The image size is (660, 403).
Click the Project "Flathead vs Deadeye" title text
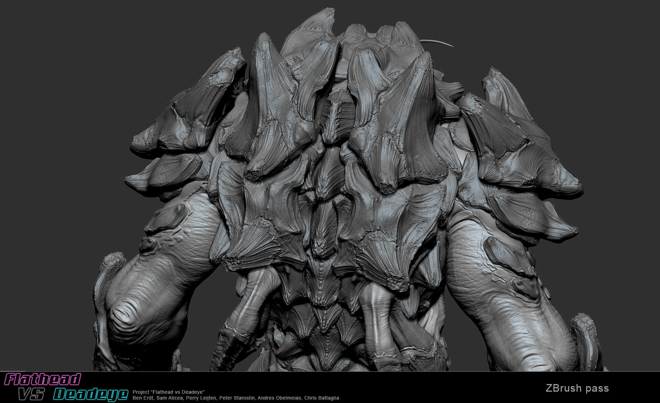point(168,392)
